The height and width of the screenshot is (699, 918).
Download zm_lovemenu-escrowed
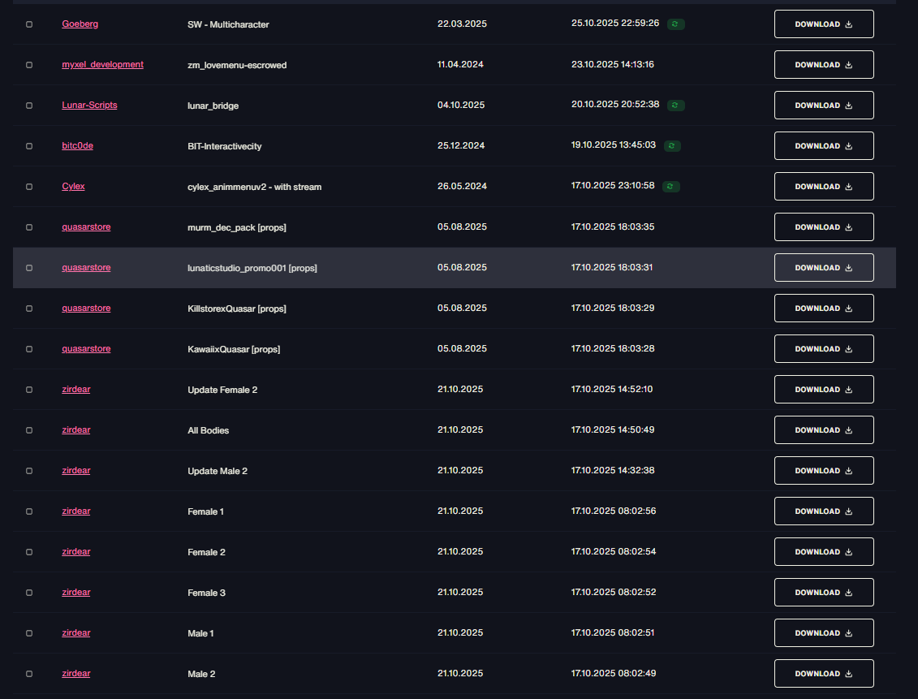(x=824, y=64)
